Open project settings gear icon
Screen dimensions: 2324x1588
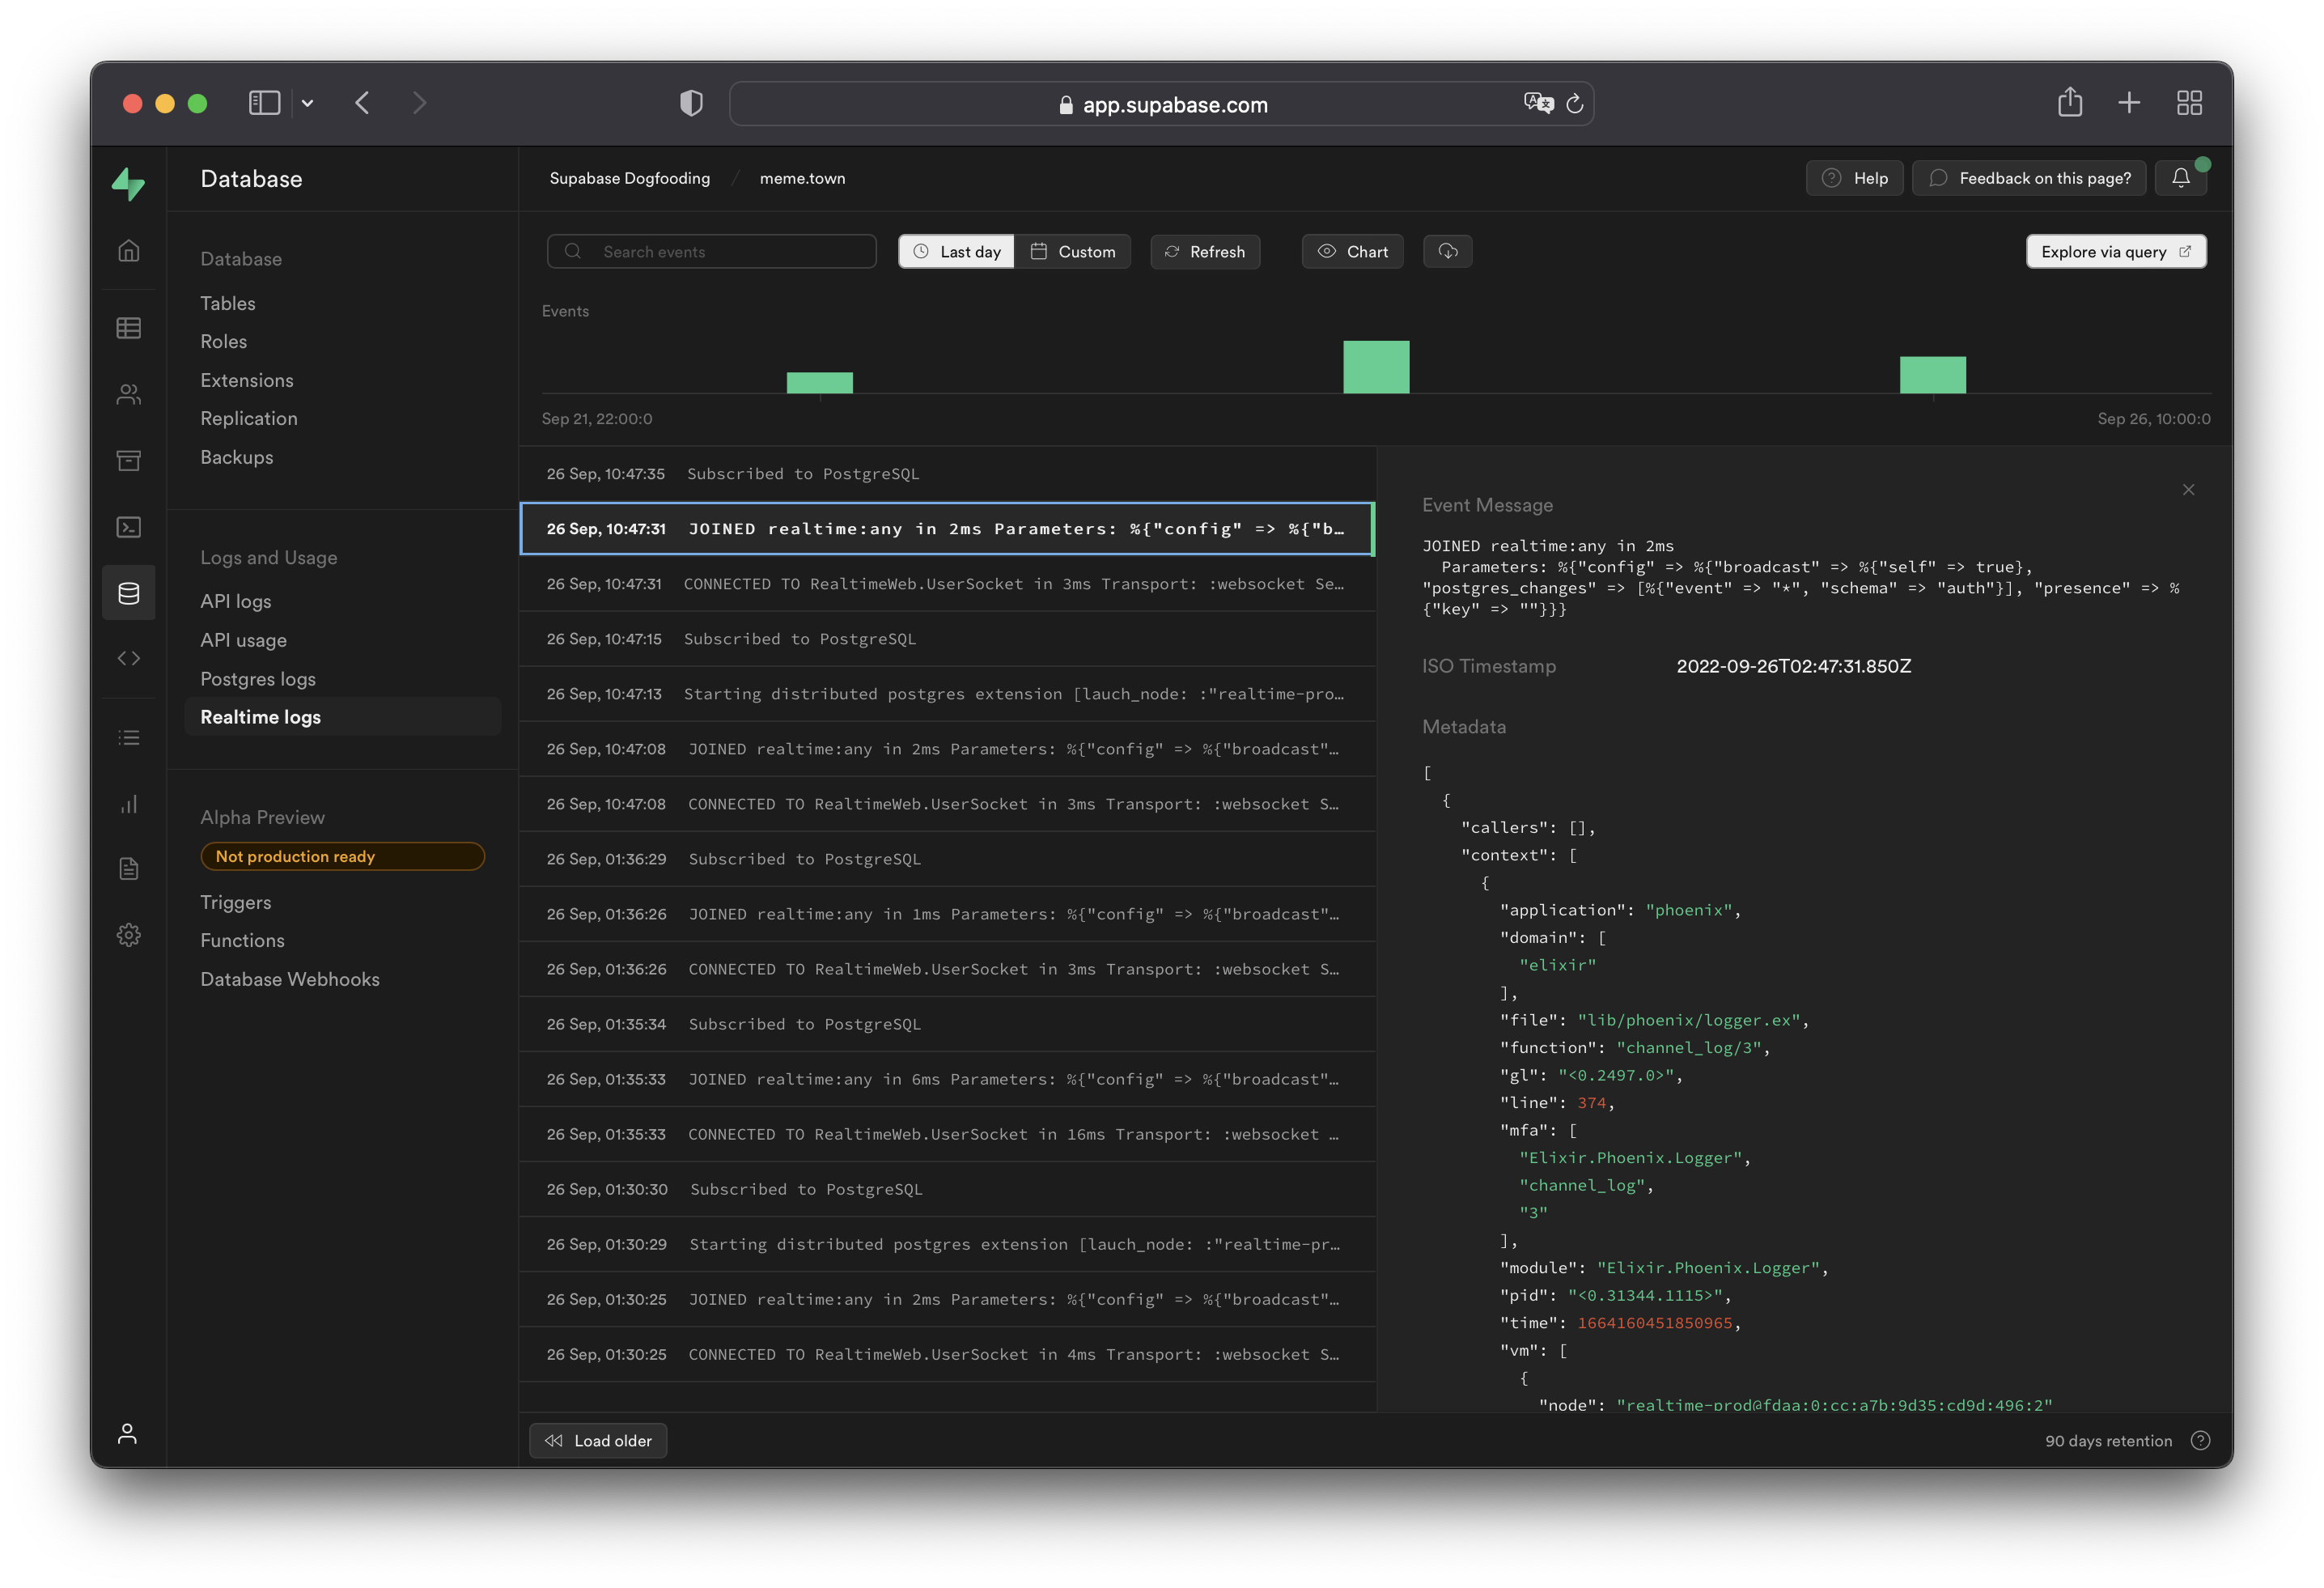(128, 935)
